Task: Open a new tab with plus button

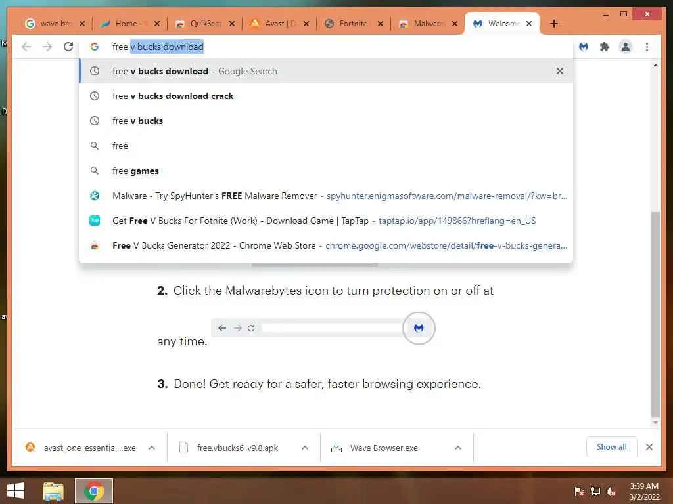Action: (554, 24)
